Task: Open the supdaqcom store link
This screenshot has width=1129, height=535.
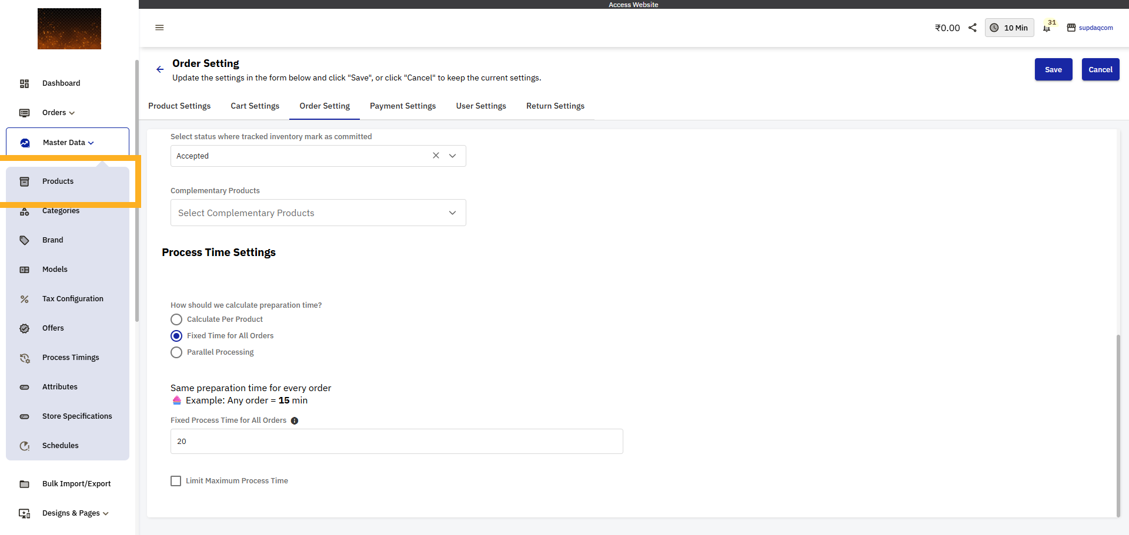Action: [1090, 28]
